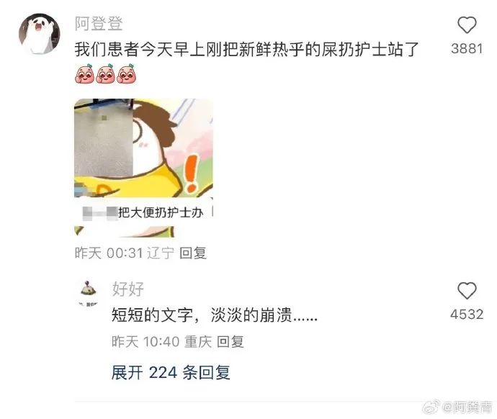Click the image caption 把大便扔护士办
The width and height of the screenshot is (497, 419).
tap(161, 212)
